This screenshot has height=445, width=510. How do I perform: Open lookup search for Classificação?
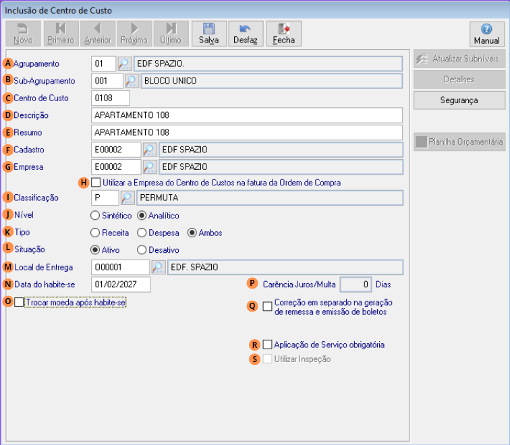(x=128, y=198)
